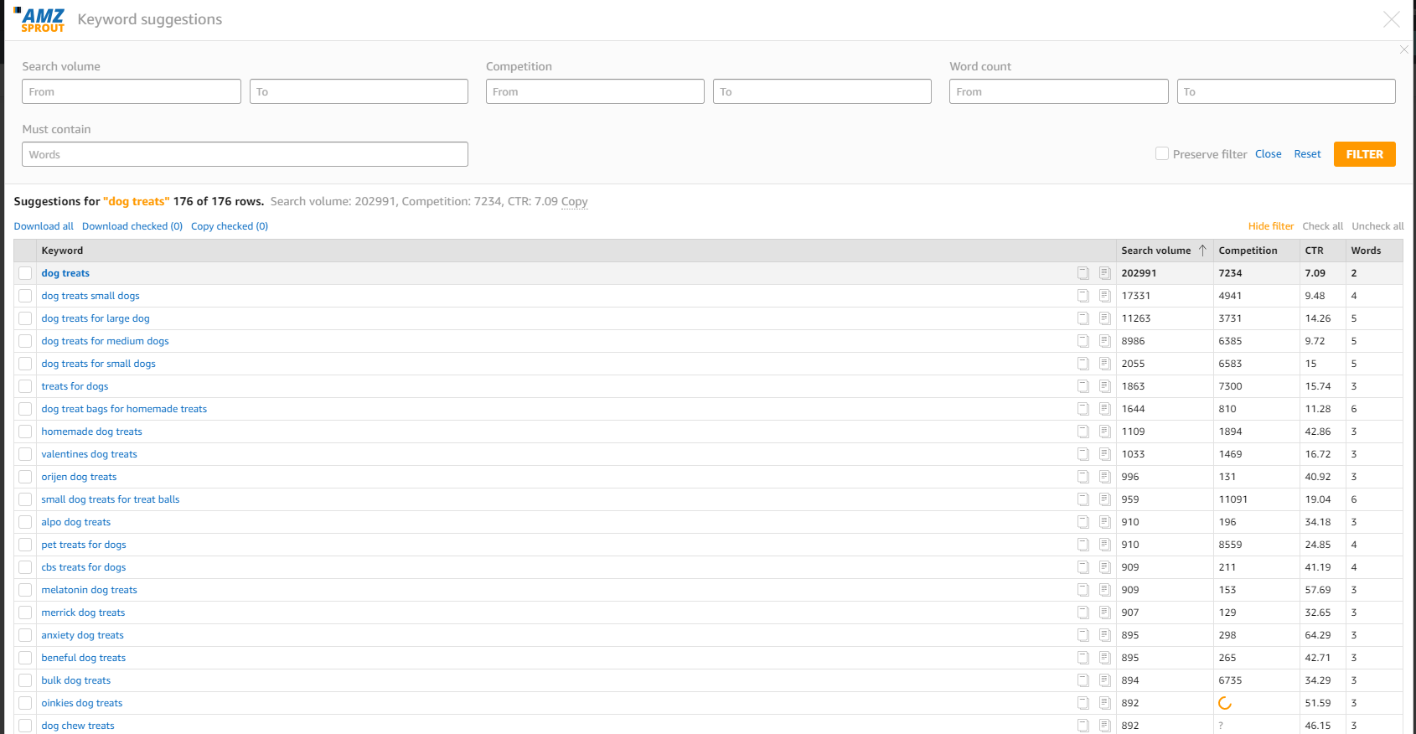Click Uncheck all link
The height and width of the screenshot is (734, 1416).
point(1377,226)
